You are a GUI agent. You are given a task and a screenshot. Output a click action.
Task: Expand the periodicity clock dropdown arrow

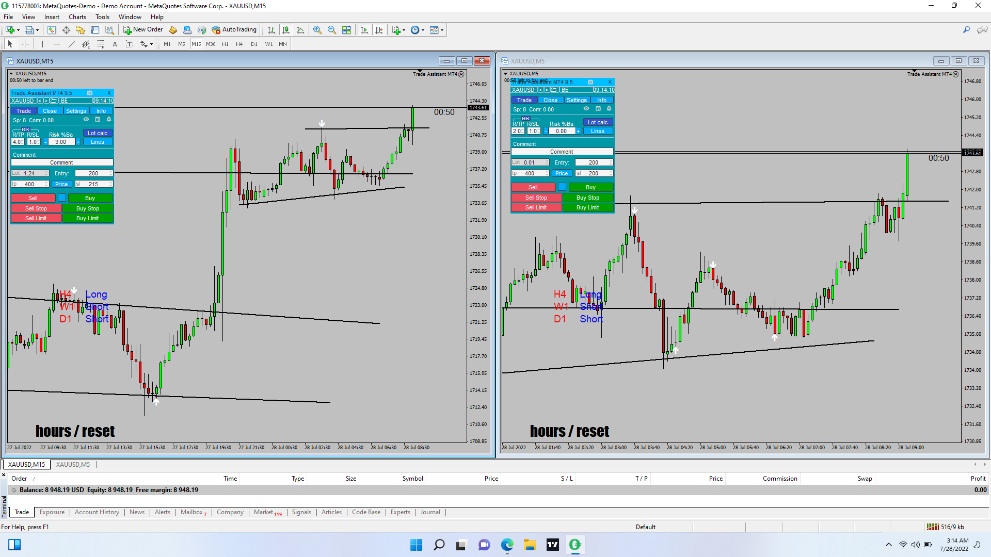pos(423,30)
